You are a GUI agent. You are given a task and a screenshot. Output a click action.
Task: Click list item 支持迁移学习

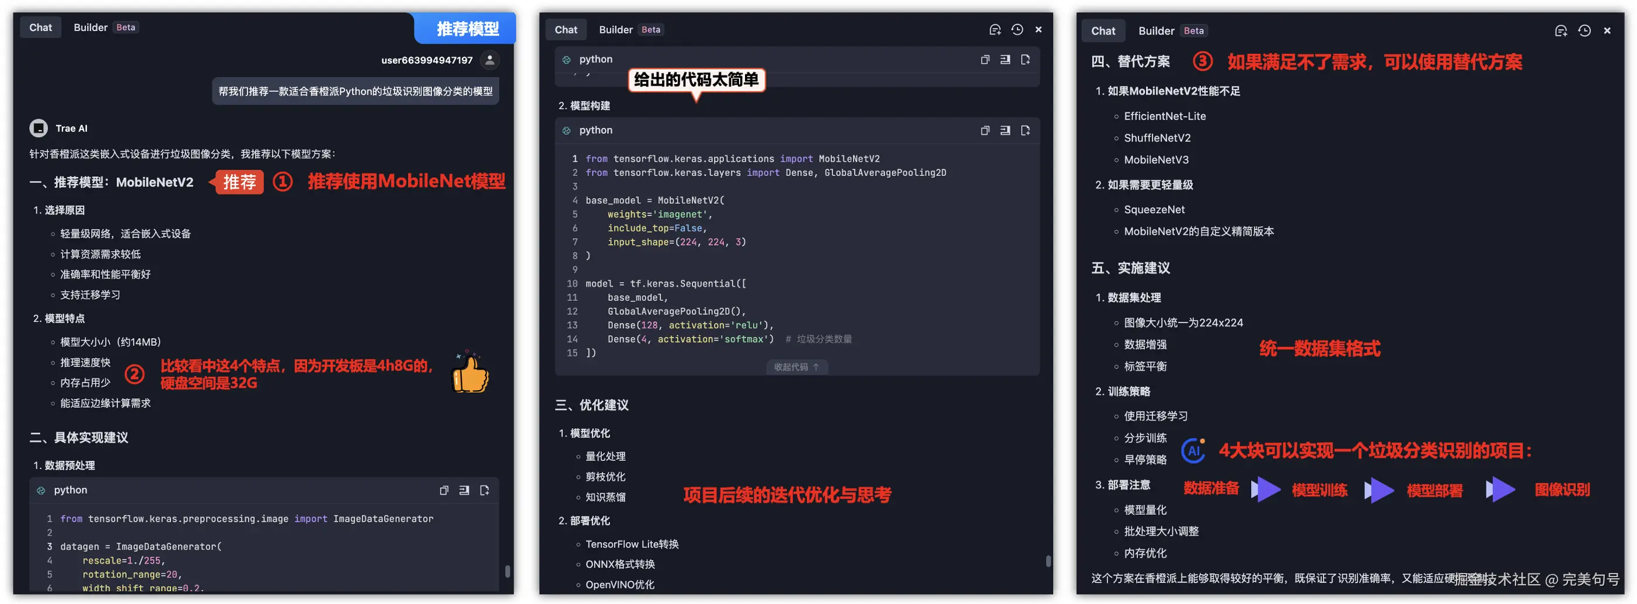click(90, 294)
